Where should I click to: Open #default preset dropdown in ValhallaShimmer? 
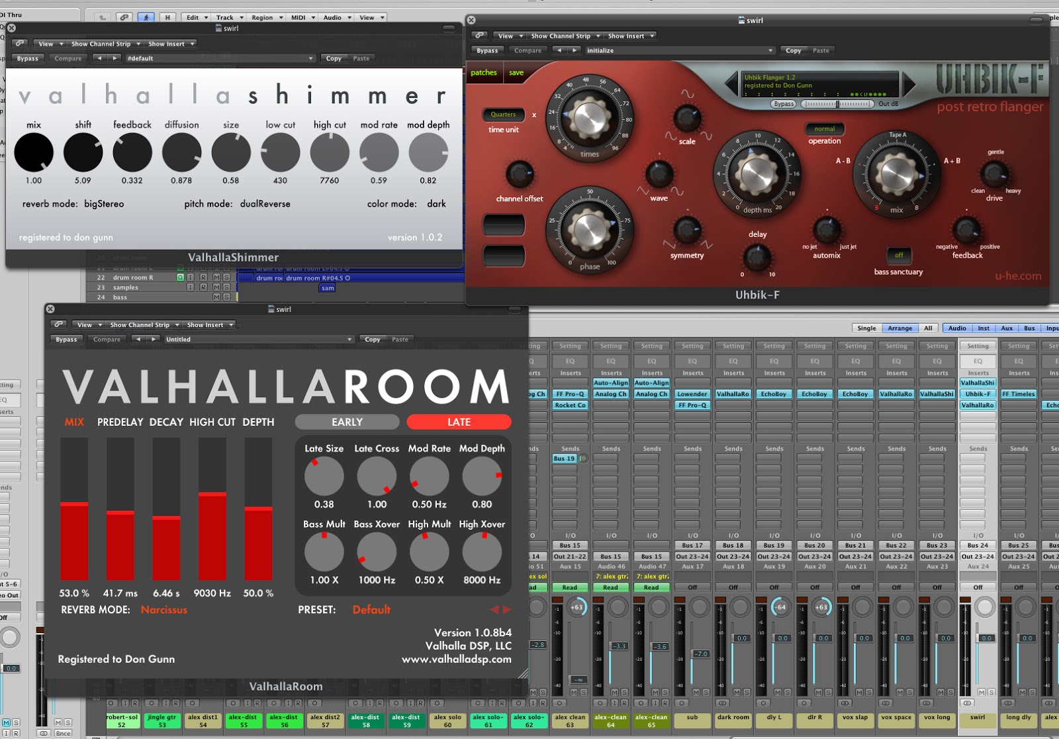[220, 58]
